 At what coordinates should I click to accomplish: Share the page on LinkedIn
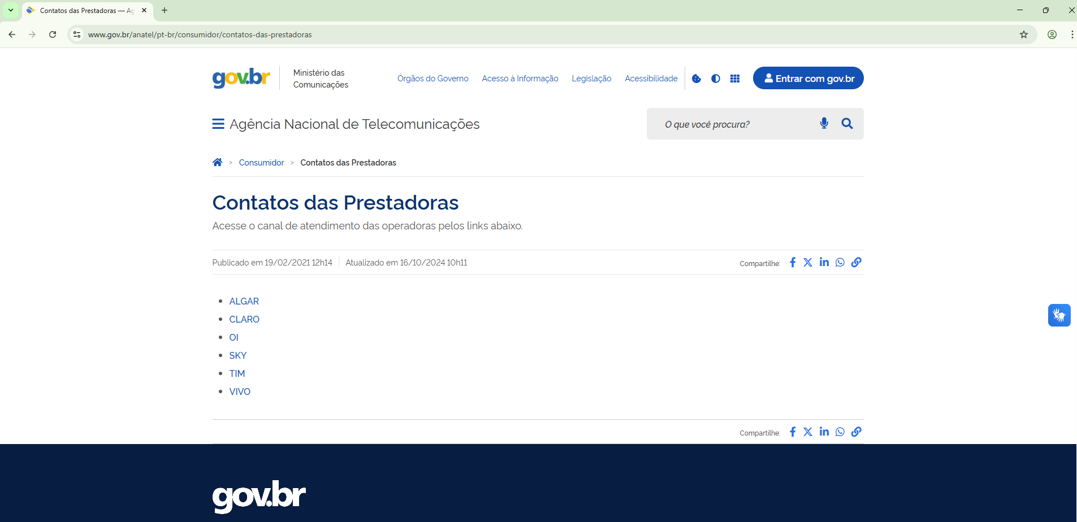[824, 262]
